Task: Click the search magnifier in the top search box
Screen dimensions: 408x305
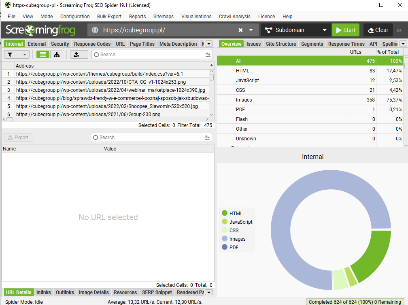Action: pyautogui.click(x=96, y=55)
